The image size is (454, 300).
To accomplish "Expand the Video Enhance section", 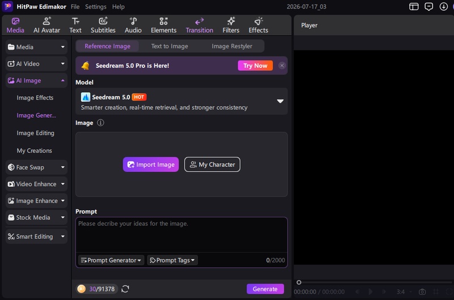I will (x=36, y=184).
